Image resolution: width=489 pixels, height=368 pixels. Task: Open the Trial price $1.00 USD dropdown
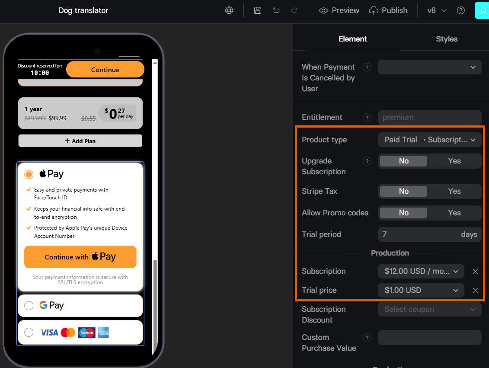click(x=421, y=290)
